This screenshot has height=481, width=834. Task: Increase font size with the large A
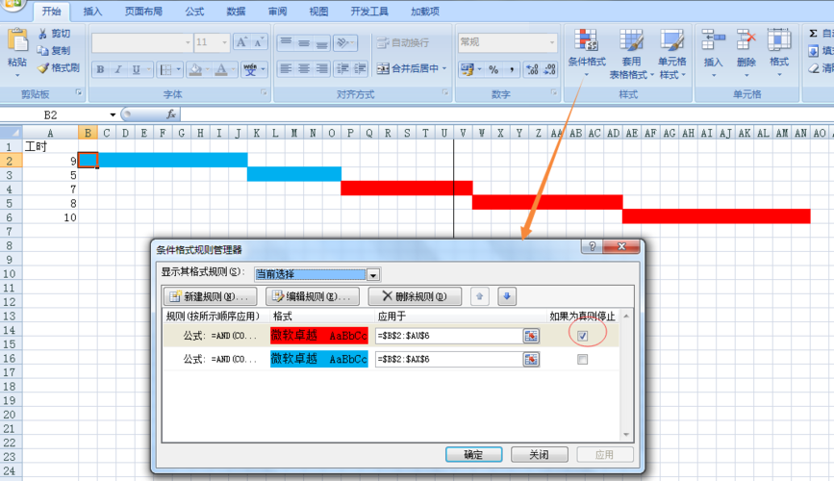(241, 42)
